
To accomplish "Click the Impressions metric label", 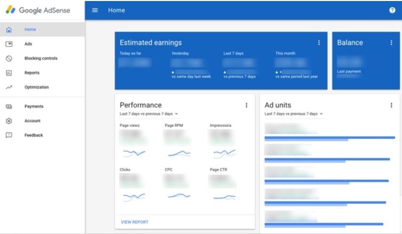I will pyautogui.click(x=221, y=125).
